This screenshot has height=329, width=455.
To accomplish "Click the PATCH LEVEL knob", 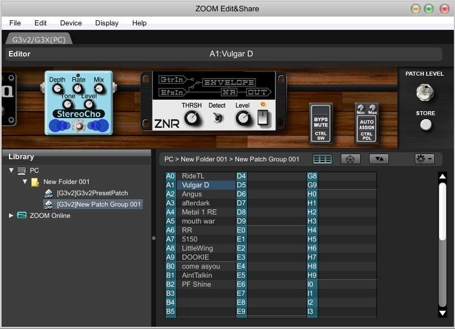I will point(425,93).
